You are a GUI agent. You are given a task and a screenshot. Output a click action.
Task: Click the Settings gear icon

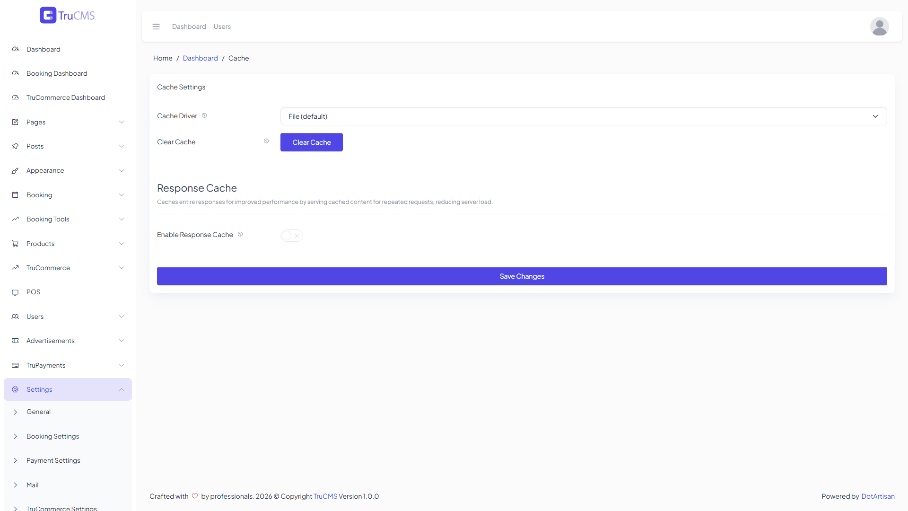(x=15, y=389)
